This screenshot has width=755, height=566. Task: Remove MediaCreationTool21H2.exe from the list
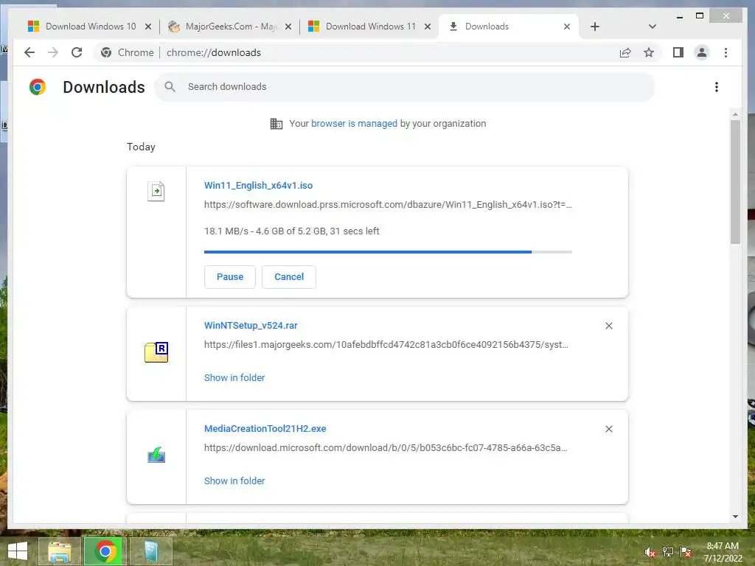608,429
